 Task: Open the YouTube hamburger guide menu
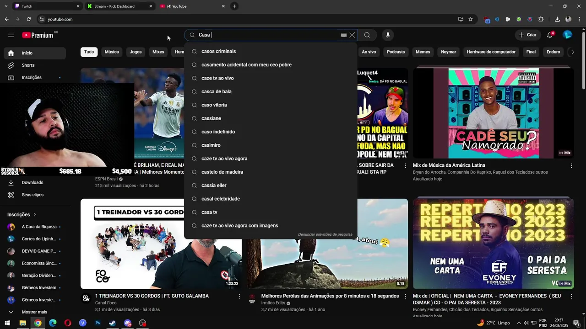(11, 35)
